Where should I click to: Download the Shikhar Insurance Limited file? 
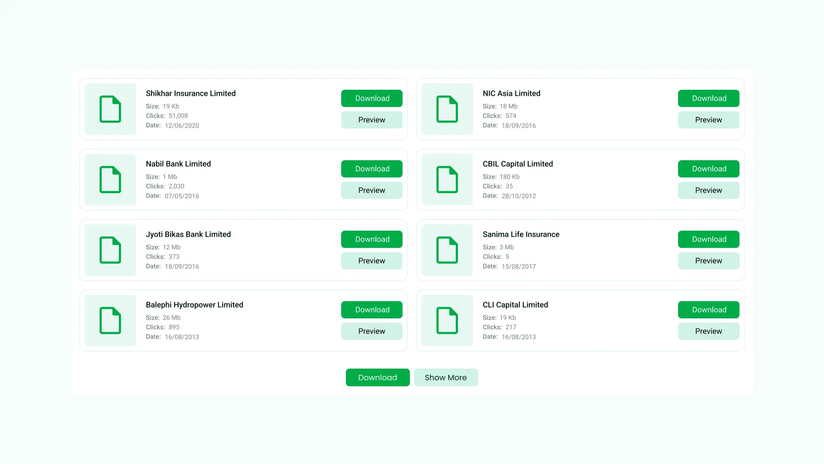click(x=372, y=98)
